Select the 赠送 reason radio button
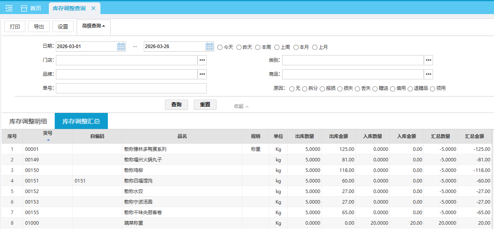Image resolution: width=494 pixels, height=229 pixels. [x=375, y=89]
